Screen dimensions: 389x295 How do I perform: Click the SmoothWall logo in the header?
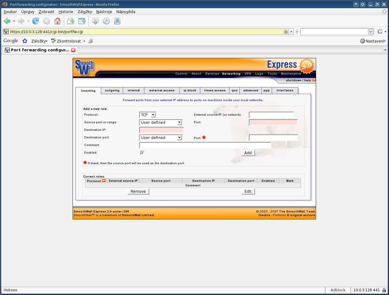pyautogui.click(x=84, y=67)
